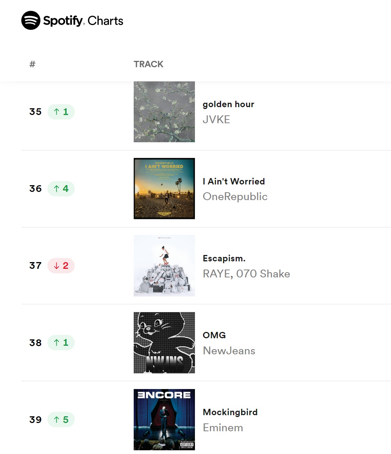Open the Encore album cover for Mockingbird

[164, 419]
